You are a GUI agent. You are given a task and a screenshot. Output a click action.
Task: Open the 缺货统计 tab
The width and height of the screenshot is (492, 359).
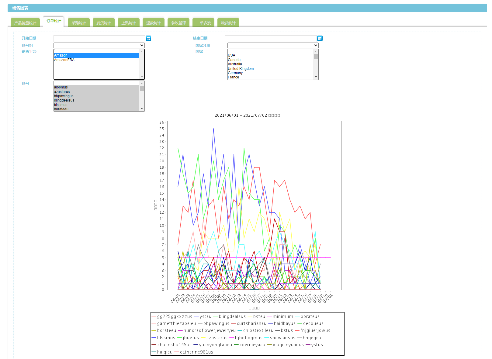point(228,23)
